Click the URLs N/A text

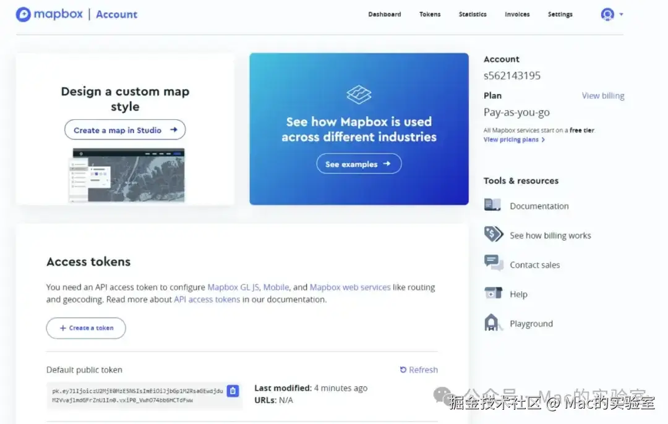tap(273, 400)
